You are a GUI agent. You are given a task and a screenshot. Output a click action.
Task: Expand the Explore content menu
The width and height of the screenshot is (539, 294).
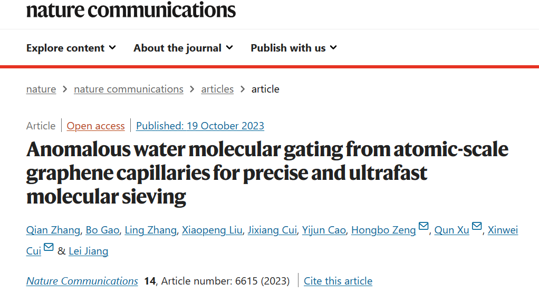(x=71, y=48)
